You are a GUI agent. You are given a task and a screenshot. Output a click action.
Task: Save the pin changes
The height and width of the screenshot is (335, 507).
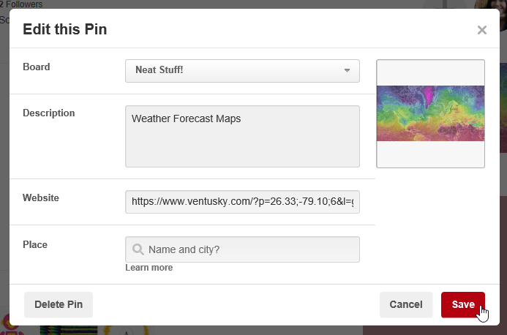point(462,304)
